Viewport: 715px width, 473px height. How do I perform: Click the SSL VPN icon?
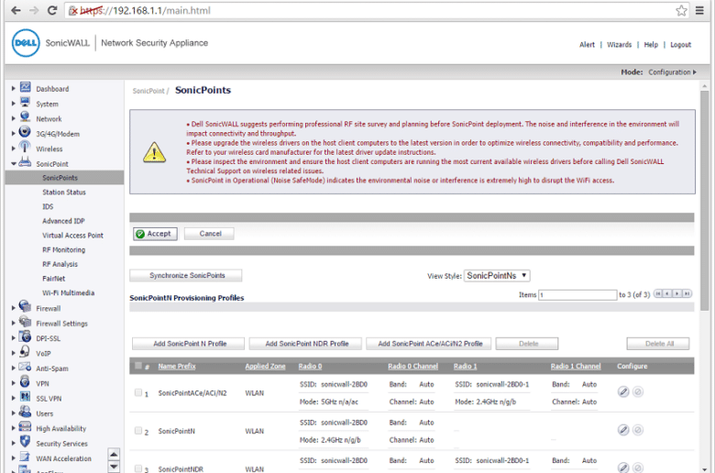point(25,397)
